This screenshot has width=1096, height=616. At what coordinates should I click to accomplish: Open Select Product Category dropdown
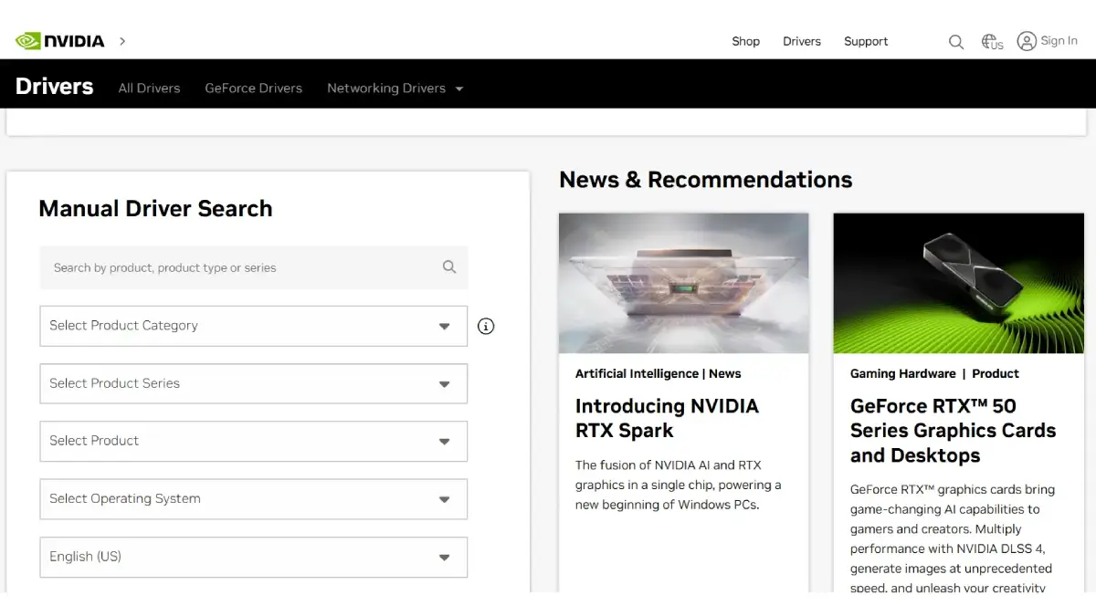click(254, 326)
